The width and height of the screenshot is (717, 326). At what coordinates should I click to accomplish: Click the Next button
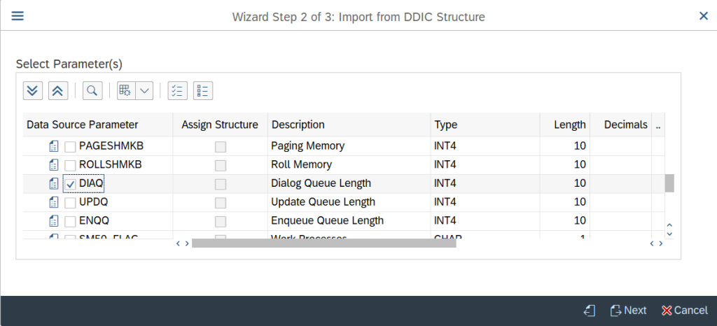pyautogui.click(x=628, y=311)
